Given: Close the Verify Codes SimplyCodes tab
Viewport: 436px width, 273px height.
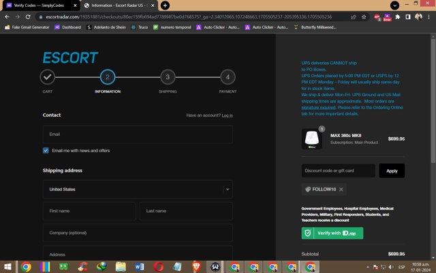Looking at the screenshot, I should [x=75, y=5].
